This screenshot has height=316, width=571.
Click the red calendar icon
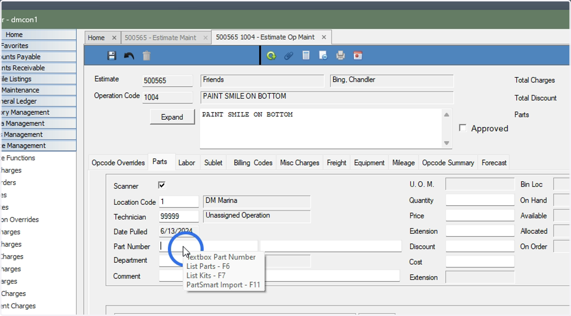click(x=358, y=56)
